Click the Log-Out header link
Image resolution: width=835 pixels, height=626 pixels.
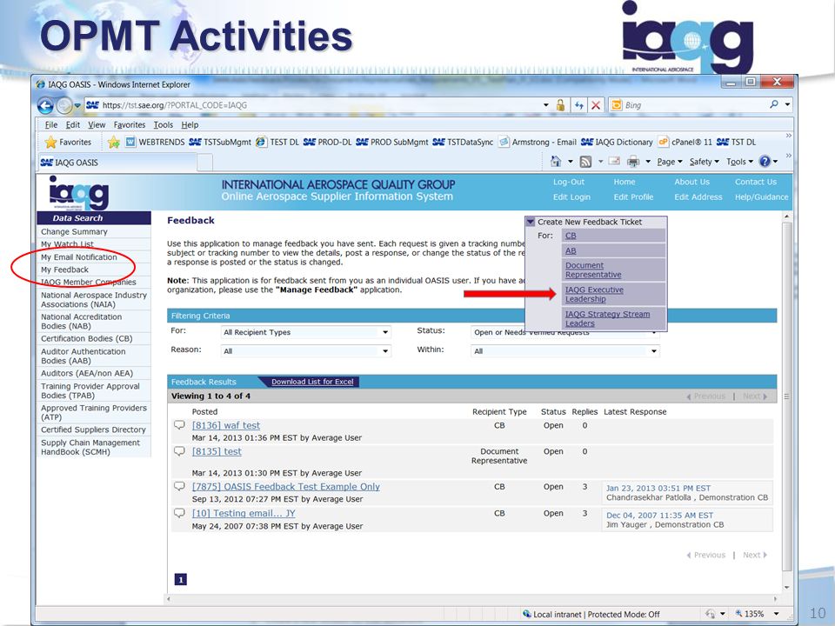pyautogui.click(x=569, y=182)
